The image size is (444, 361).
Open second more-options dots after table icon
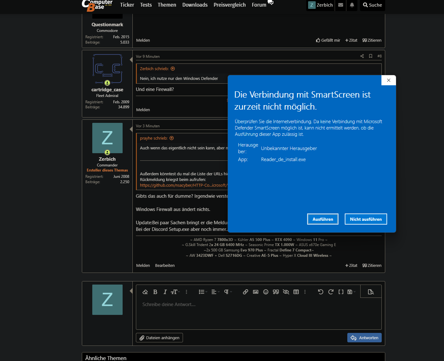pos(305,292)
